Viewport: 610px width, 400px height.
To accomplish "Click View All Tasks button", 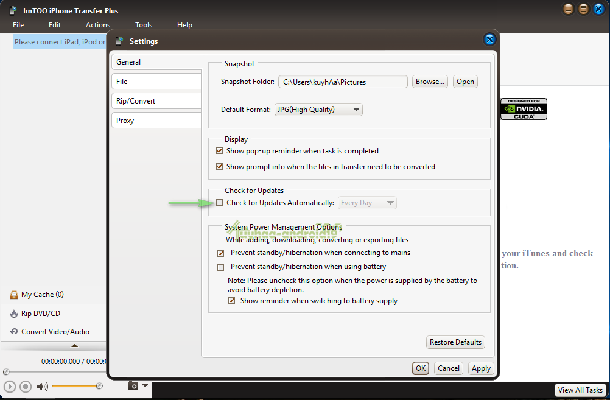I will (580, 390).
